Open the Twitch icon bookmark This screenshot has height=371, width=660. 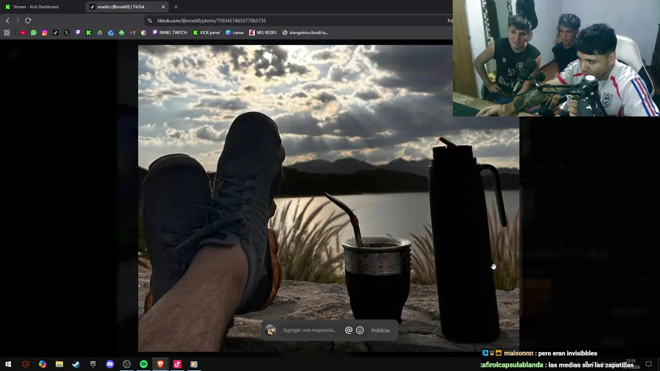(78, 32)
